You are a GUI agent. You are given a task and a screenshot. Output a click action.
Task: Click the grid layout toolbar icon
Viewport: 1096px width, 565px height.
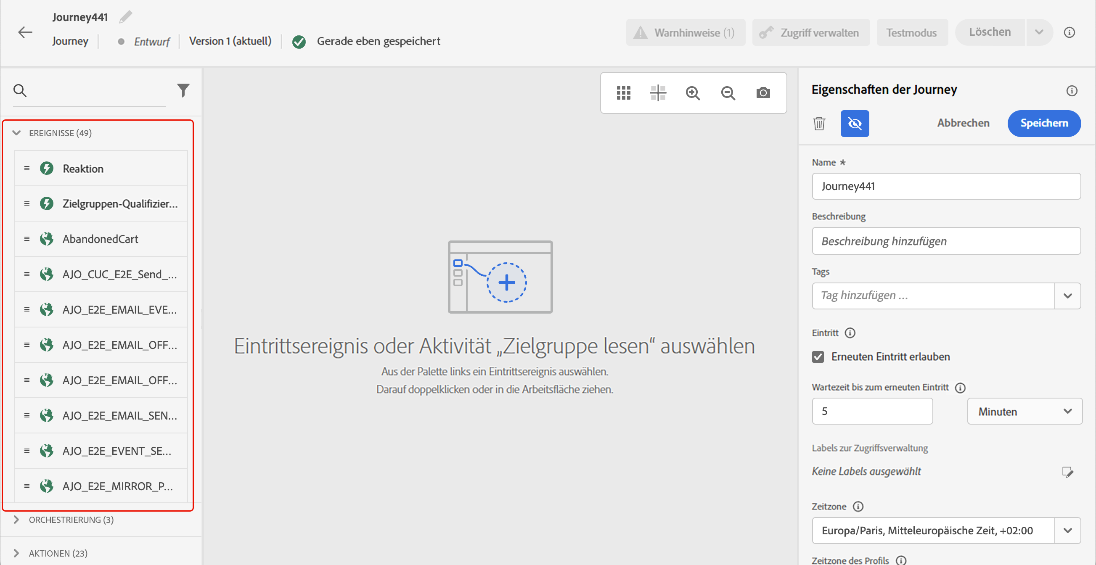tap(623, 92)
